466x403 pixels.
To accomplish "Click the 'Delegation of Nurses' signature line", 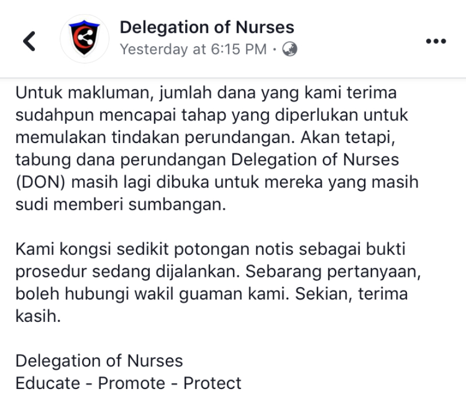I will pyautogui.click(x=99, y=361).
